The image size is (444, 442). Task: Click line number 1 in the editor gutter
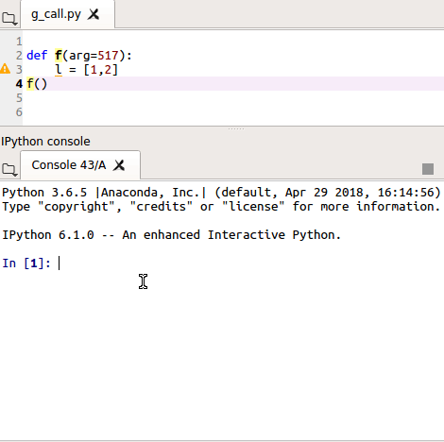click(x=19, y=42)
